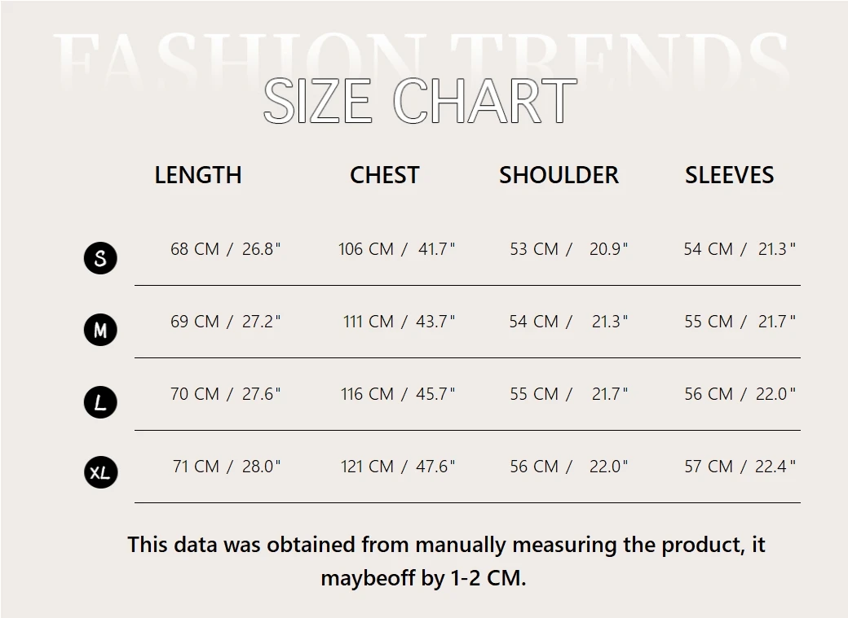The height and width of the screenshot is (618, 848).
Task: Click the 56 CM / 22.0" shoulder value
Action: pyautogui.click(x=569, y=467)
